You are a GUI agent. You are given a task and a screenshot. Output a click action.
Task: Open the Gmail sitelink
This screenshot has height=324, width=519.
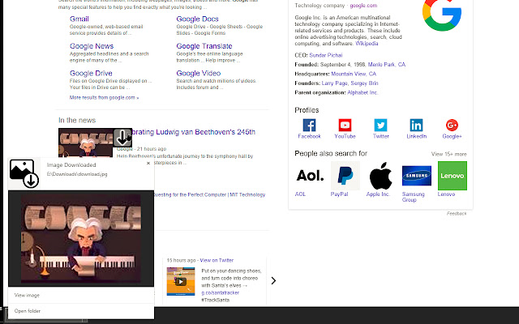(x=79, y=19)
